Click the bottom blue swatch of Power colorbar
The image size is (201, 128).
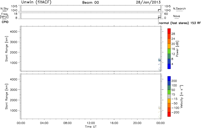(169, 66)
